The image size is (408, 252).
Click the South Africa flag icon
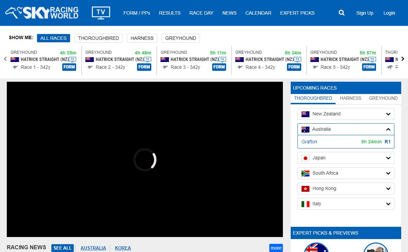point(305,173)
